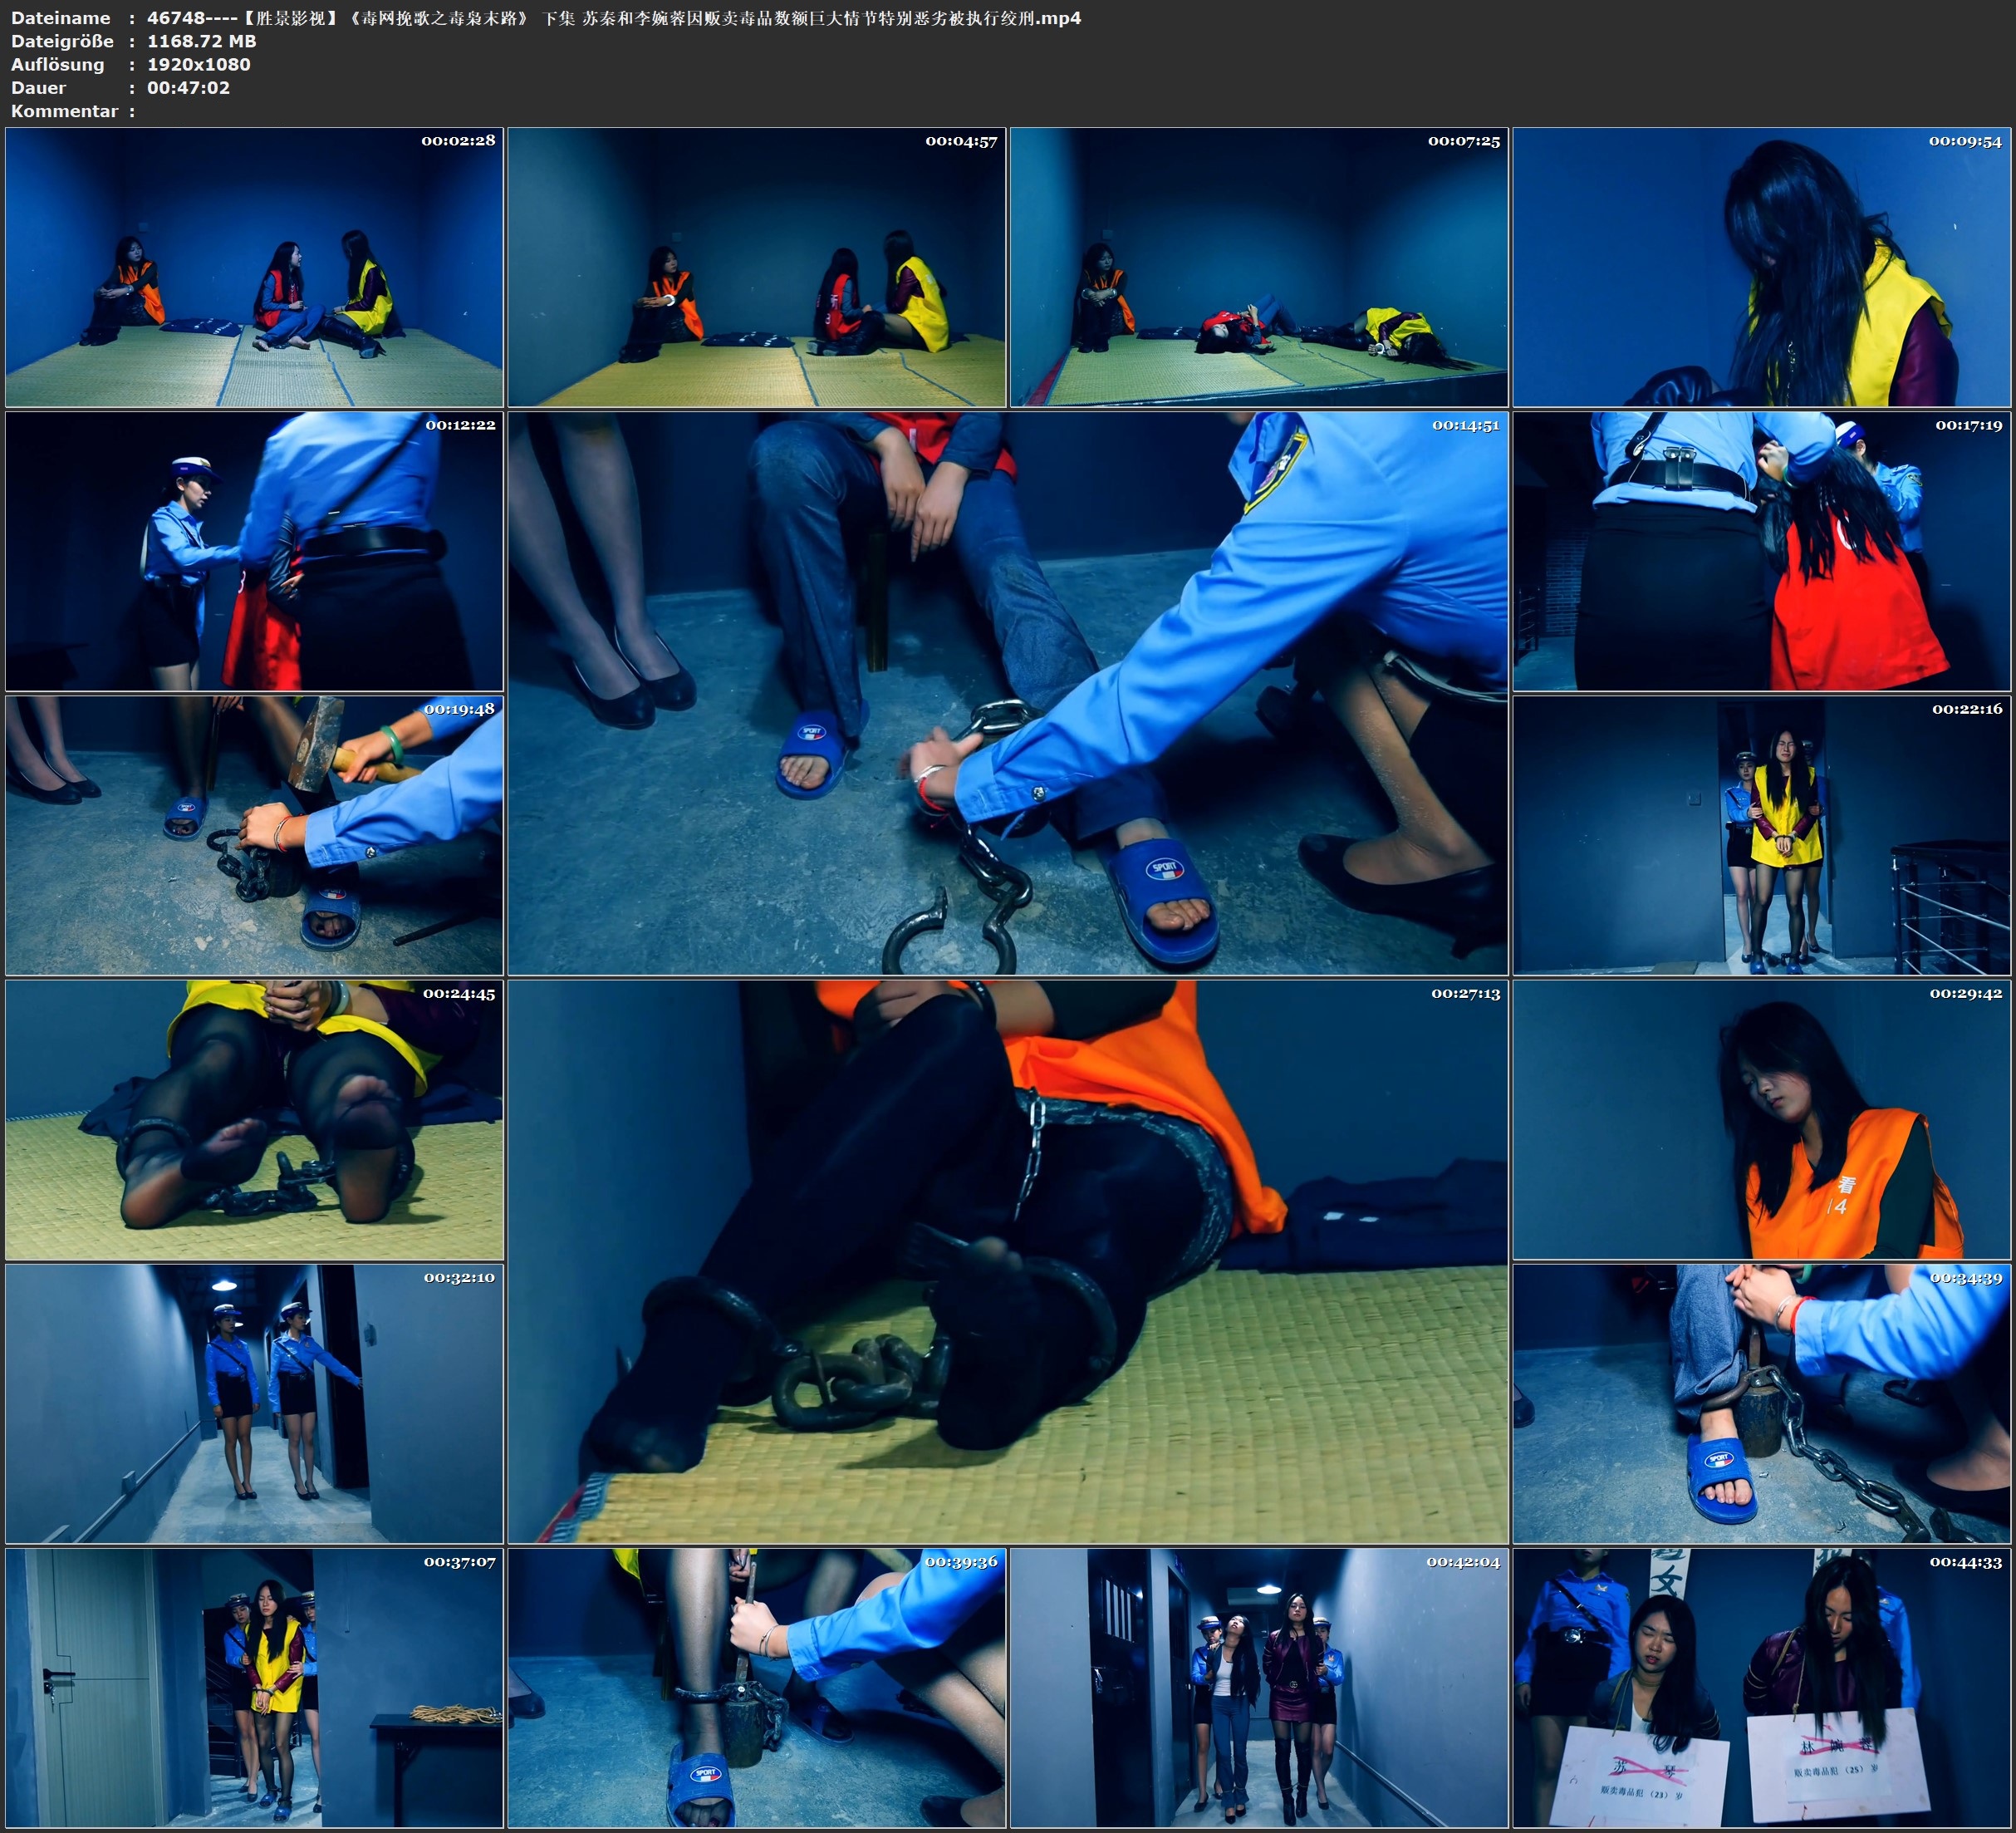Click the frame timestamped 00:24:45
Viewport: 2016px width, 1833px height.
point(254,1119)
